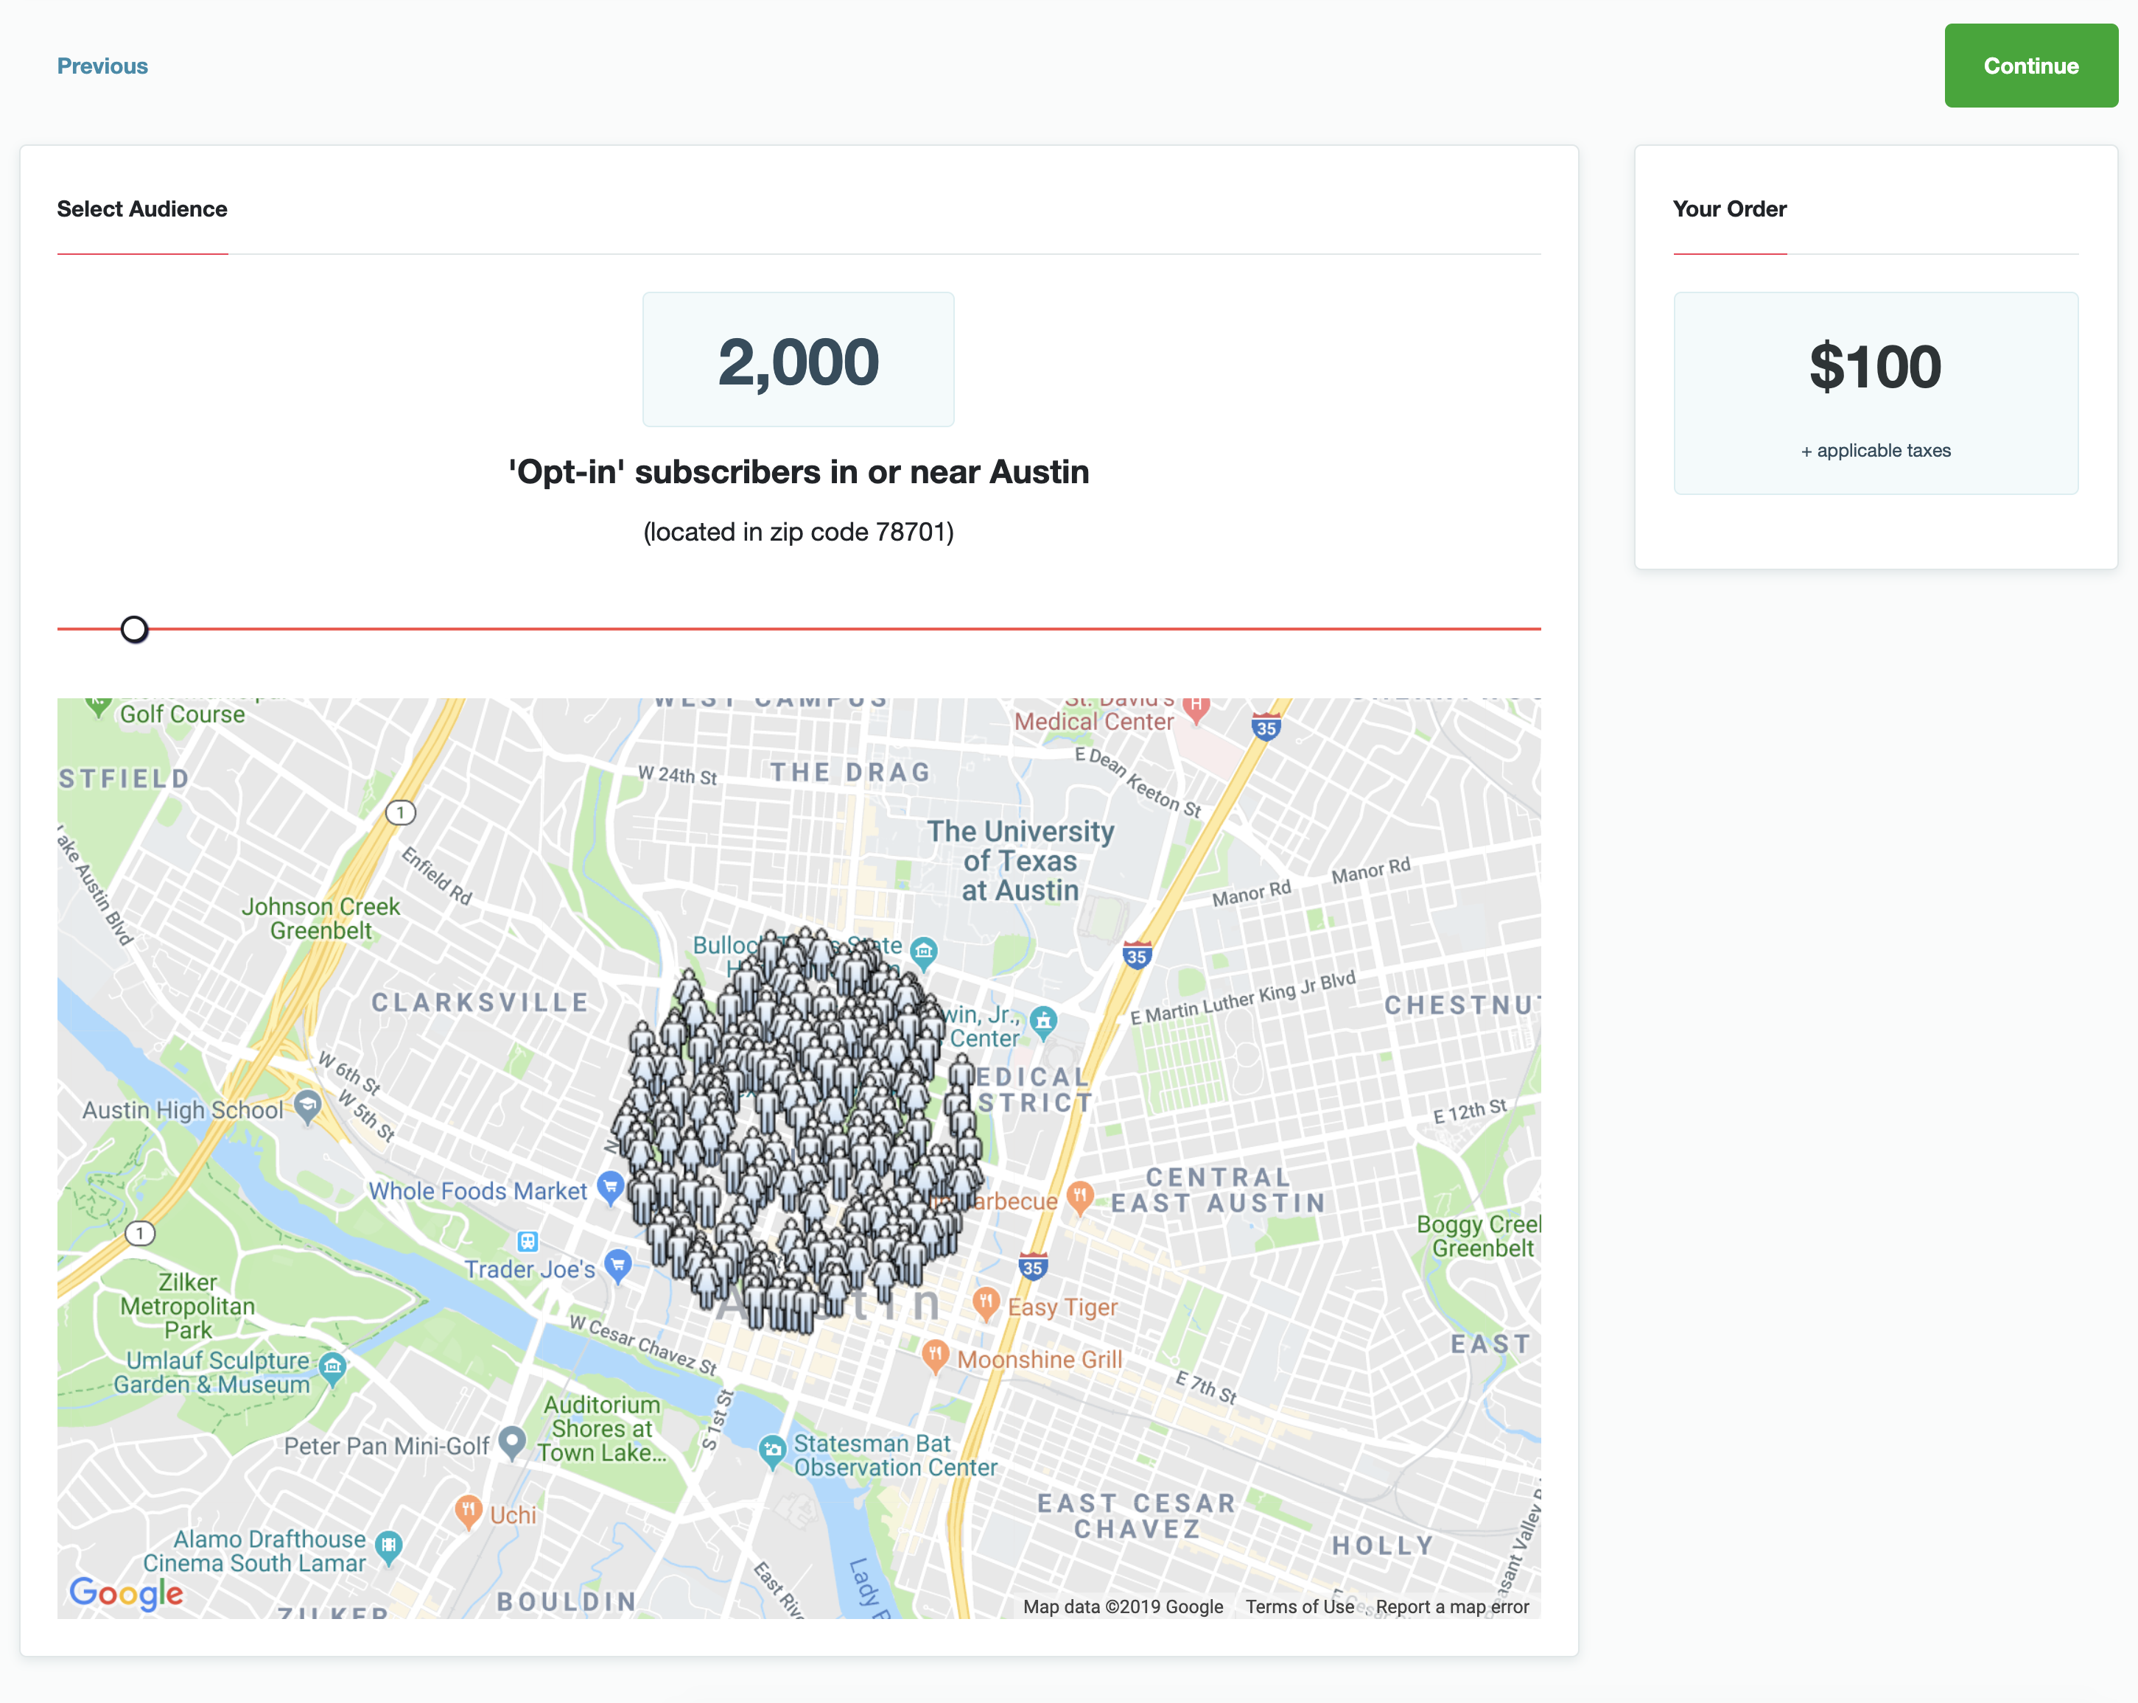The height and width of the screenshot is (1703, 2138).
Task: Open the Umlauf Sculpture Garden museum pin
Action: (x=333, y=1369)
